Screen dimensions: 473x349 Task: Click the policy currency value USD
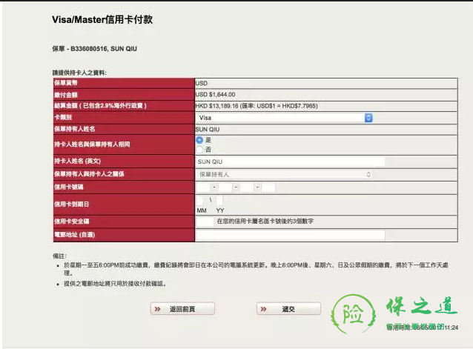tap(201, 83)
